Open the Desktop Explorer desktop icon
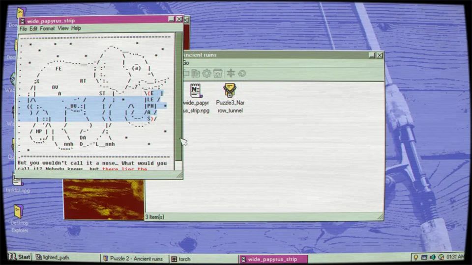 coord(19,218)
